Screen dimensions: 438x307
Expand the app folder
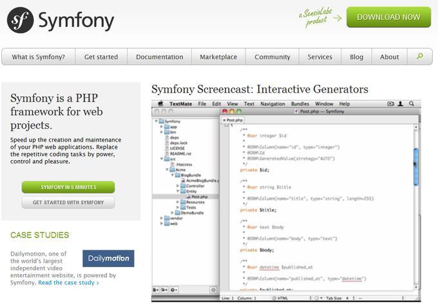click(x=162, y=127)
